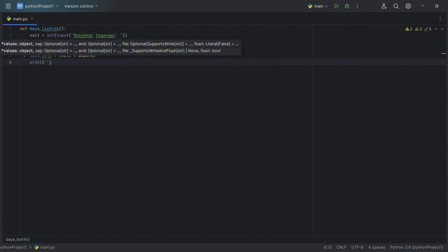The height and width of the screenshot is (252, 448).
Task: Click main.py in the navigation bar
Action: click(x=45, y=247)
